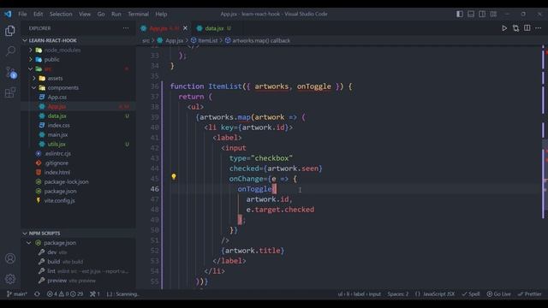The width and height of the screenshot is (548, 308).
Task: Open main.jsx in the explorer
Action: tap(78, 135)
